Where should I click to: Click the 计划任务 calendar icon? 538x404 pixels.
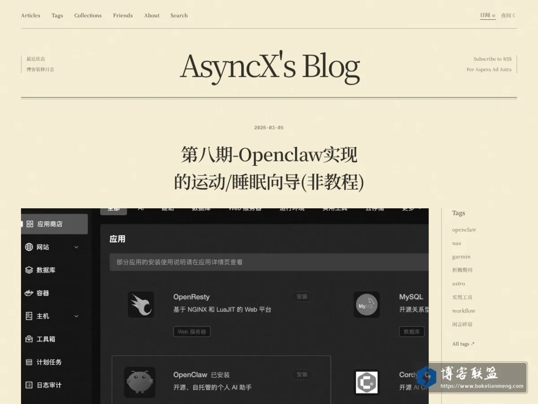[29, 362]
